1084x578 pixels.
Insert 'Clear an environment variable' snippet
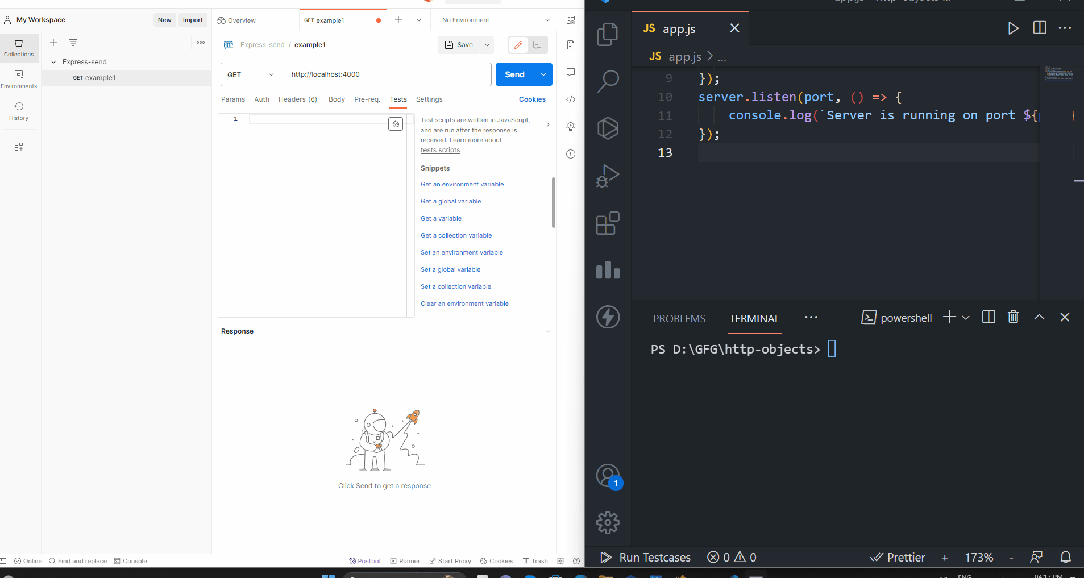pos(464,303)
